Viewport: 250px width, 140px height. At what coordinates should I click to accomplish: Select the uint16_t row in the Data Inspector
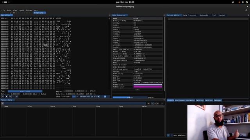pyautogui.click(x=137, y=27)
